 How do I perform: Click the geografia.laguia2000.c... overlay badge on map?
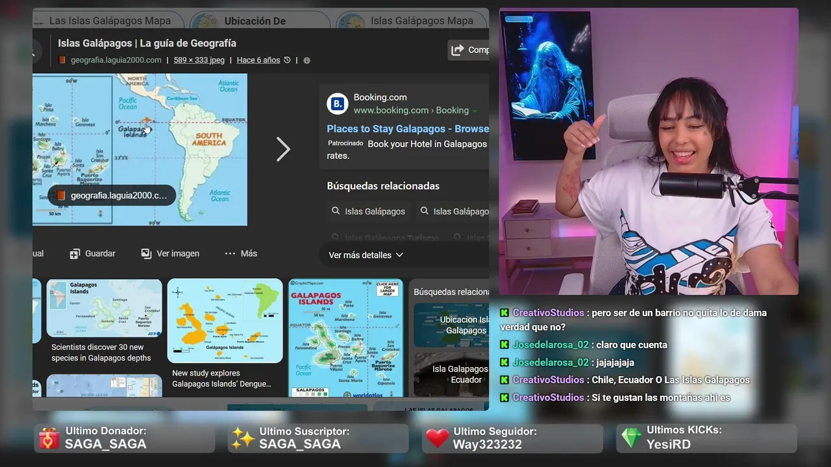click(112, 195)
